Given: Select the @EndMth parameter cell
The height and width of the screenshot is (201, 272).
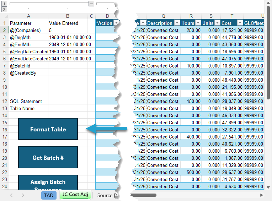Looking at the screenshot, I should tap(29, 44).
